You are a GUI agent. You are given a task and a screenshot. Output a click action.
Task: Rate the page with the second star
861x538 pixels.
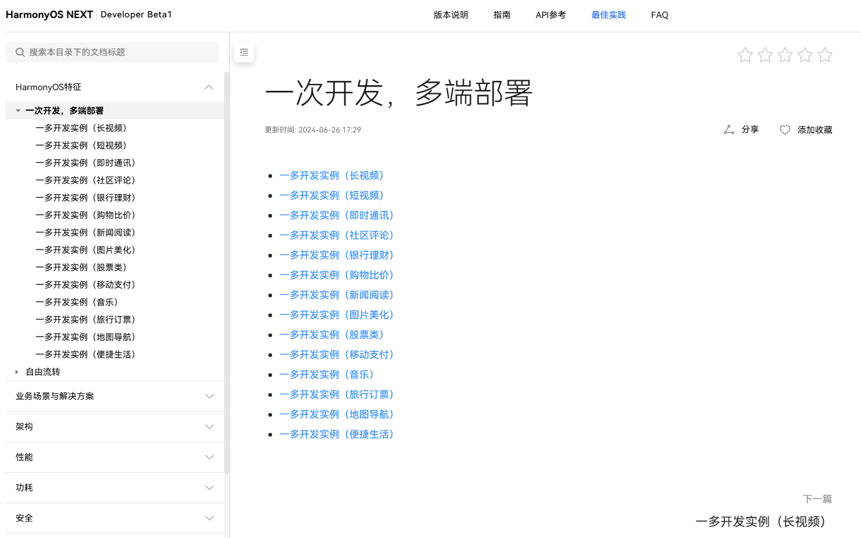(765, 55)
